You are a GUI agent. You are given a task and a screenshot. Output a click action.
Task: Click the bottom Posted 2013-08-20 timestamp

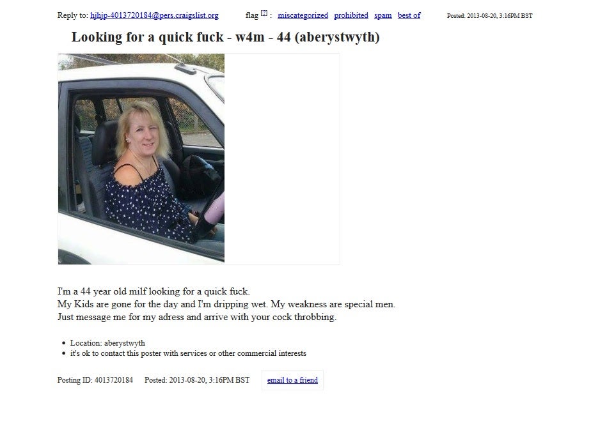click(x=197, y=380)
